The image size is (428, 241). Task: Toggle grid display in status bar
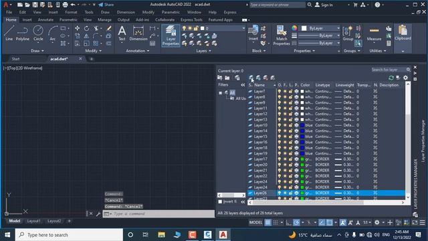pos(267,223)
